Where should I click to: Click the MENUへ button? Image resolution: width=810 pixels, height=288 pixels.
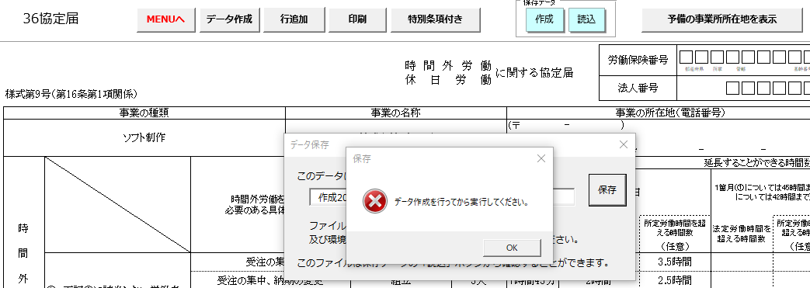click(165, 19)
